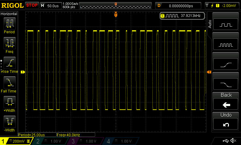Screen dimensions: 241x145
Task: Toggle channel 1 at 200mV
Action: coord(17,141)
